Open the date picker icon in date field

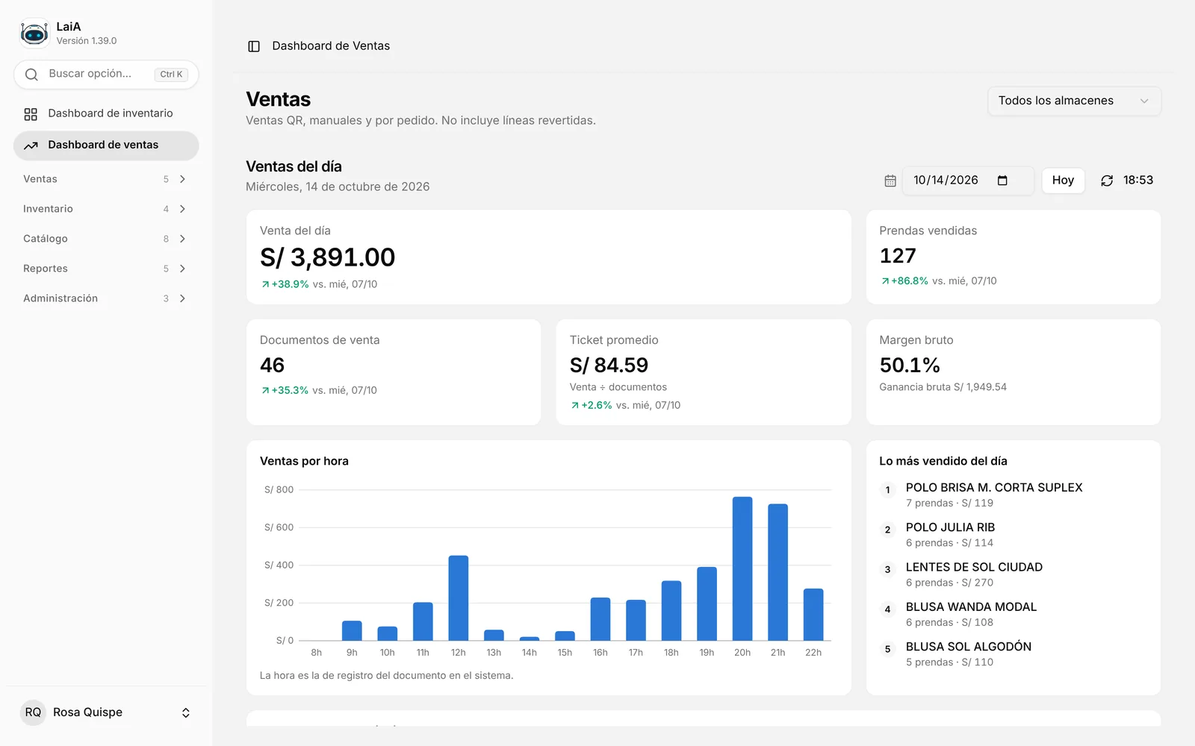pos(1002,181)
